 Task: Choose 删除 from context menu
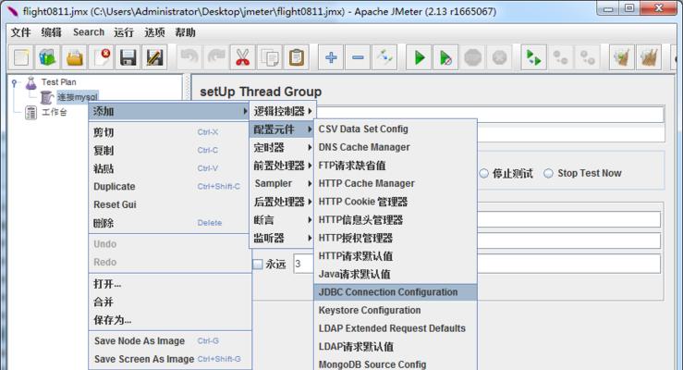tap(169, 223)
